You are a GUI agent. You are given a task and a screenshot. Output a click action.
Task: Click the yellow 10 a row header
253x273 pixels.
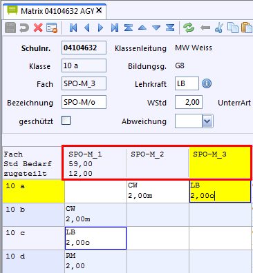tap(34, 192)
